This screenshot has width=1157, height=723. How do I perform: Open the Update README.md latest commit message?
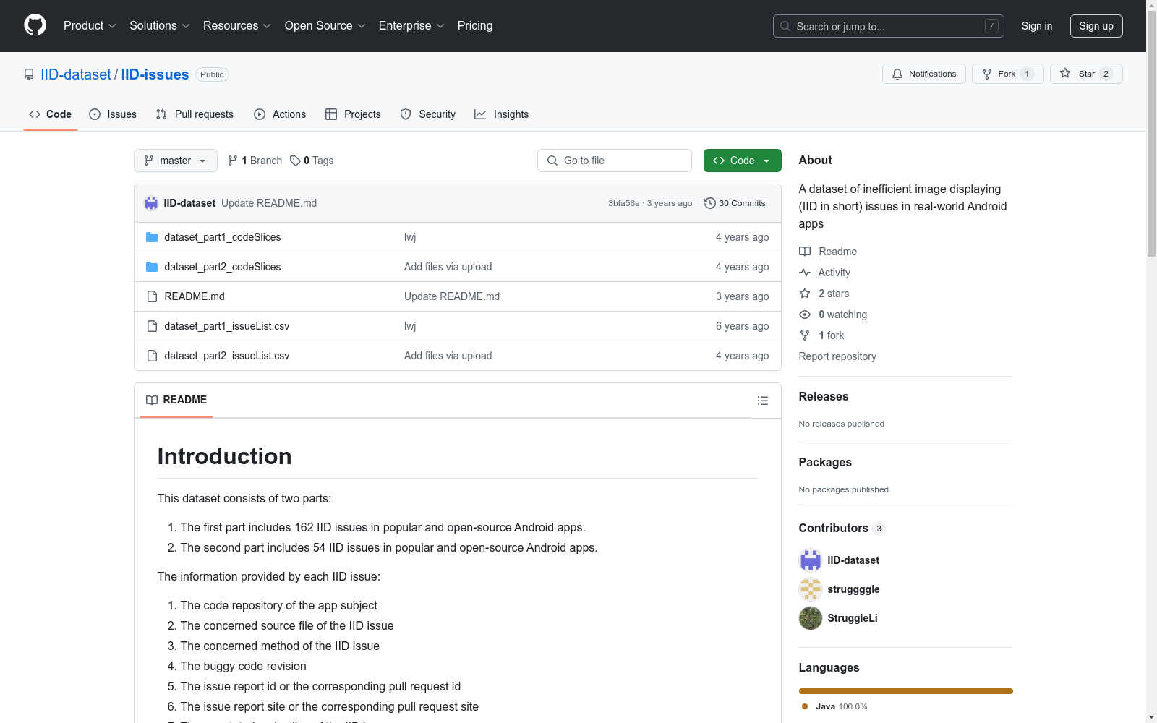pyautogui.click(x=269, y=203)
